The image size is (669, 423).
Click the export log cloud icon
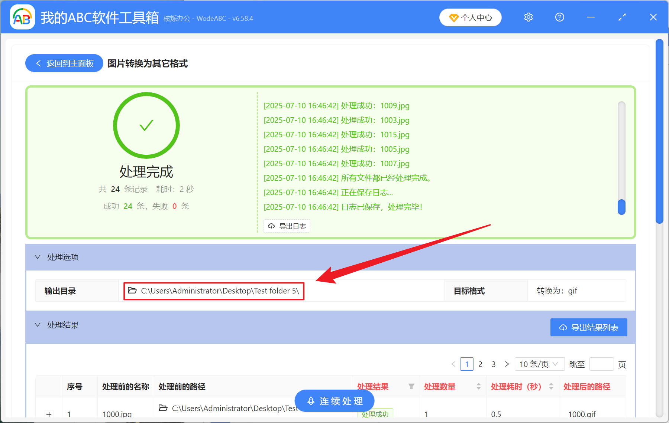[x=271, y=226]
